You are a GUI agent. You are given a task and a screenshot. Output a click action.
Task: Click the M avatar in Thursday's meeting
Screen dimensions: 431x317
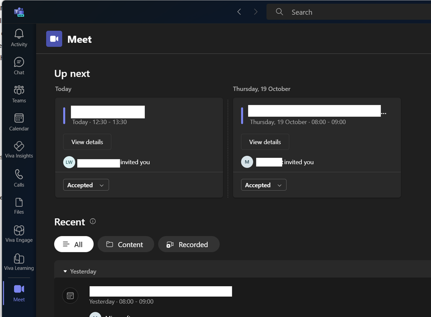click(247, 162)
